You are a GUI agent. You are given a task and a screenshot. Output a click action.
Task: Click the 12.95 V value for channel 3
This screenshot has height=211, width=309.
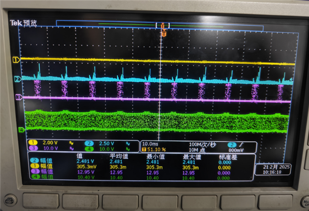pyautogui.click(x=86, y=172)
